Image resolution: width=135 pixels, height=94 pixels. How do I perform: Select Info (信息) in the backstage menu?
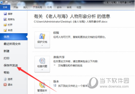click(x=14, y=37)
